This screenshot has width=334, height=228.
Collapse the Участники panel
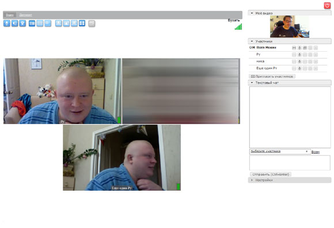click(290, 41)
